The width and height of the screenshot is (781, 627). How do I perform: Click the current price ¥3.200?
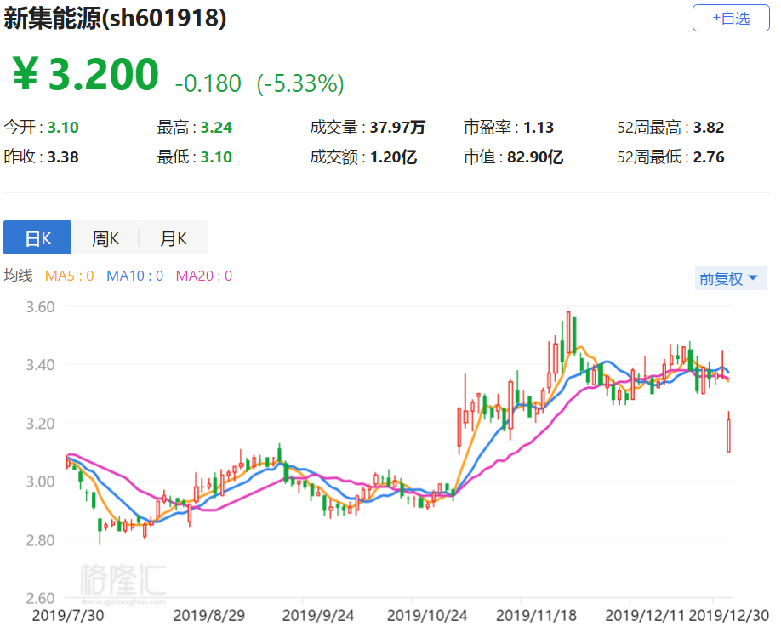coord(85,74)
